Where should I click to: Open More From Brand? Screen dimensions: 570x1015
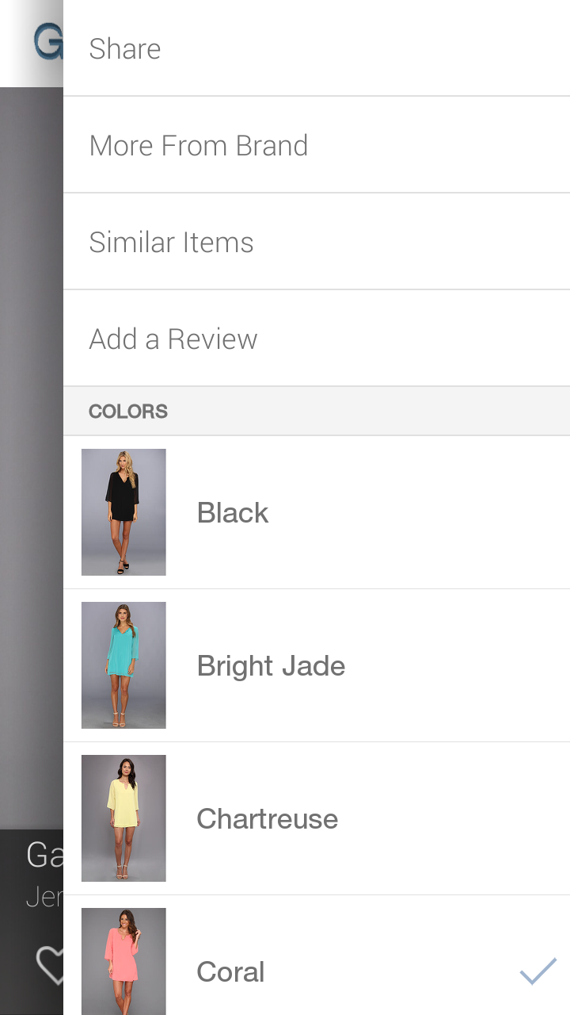tap(198, 145)
